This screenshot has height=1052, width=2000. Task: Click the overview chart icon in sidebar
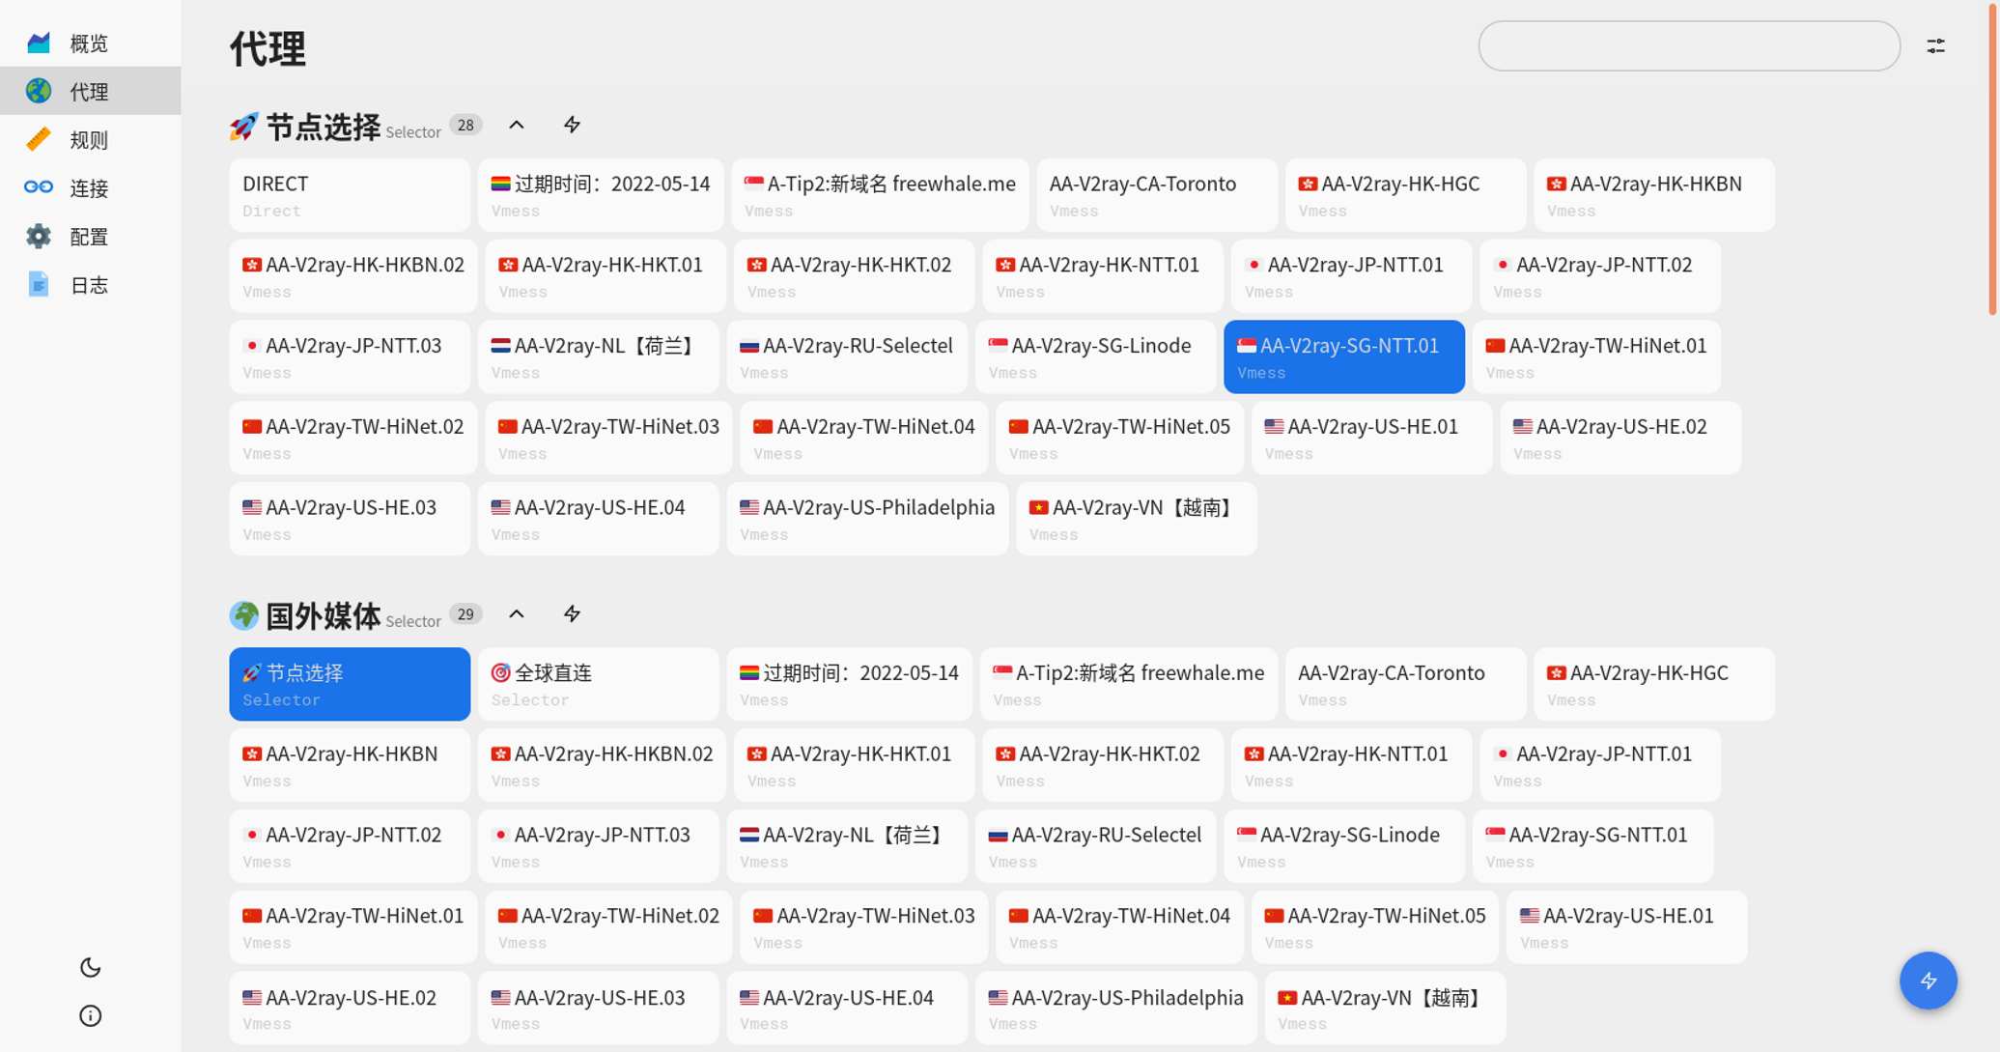click(x=39, y=43)
